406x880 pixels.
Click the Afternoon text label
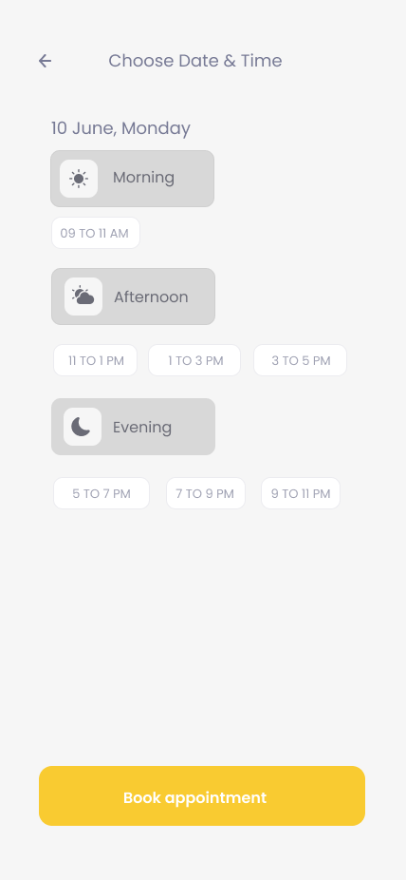(x=151, y=297)
